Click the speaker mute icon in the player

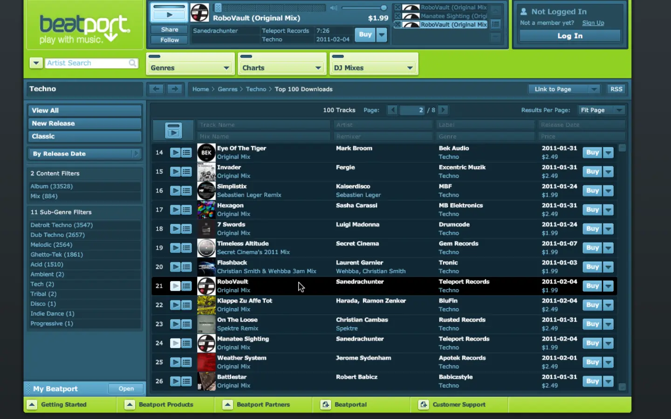pos(334,8)
